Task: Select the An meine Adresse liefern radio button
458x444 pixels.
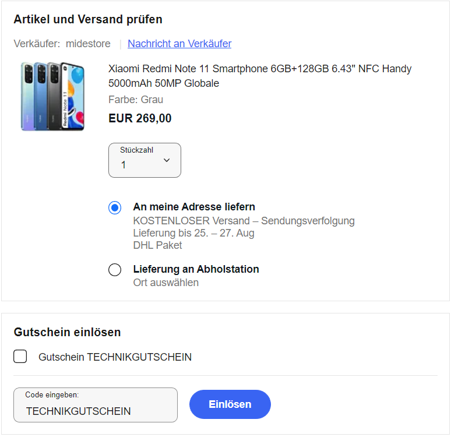Action: pyautogui.click(x=115, y=207)
